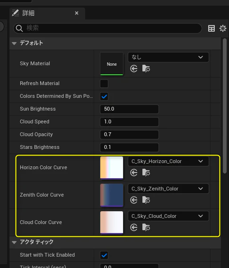Screen dimensions: 229x268
Task: Open the C_Sky_Horizon_Color dropdown
Action: click(168, 161)
